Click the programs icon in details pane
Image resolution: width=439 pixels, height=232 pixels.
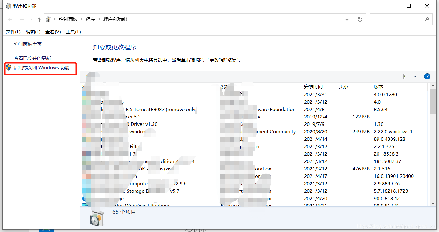97,218
